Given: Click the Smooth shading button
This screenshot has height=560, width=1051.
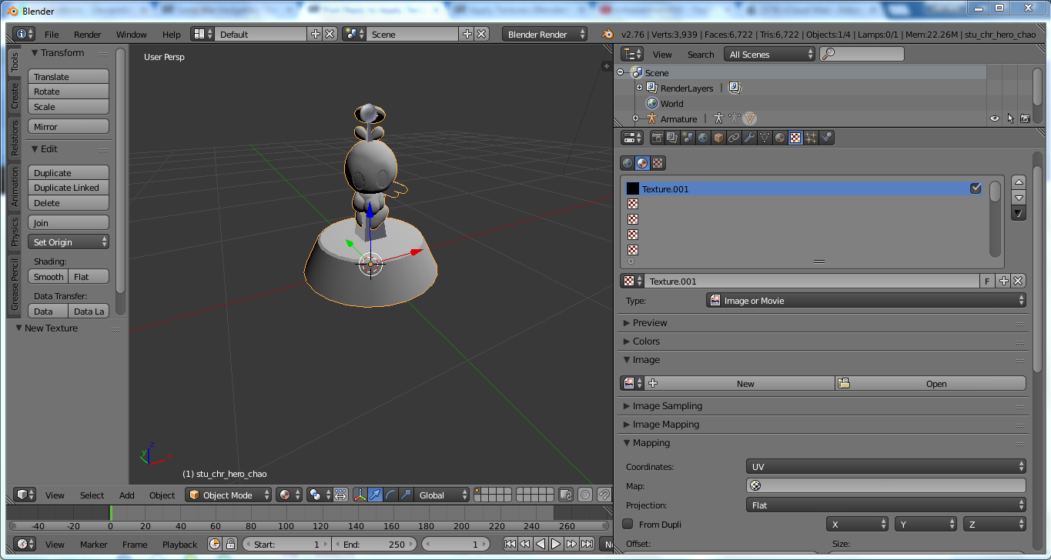Looking at the screenshot, I should tap(49, 276).
